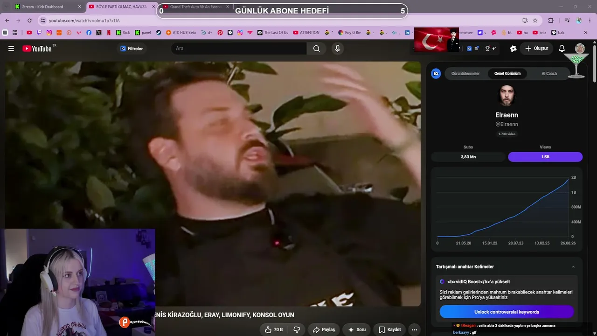Screen dimensions: 597x336
Task: Open the Twitch bookmark icon
Action: click(39, 33)
